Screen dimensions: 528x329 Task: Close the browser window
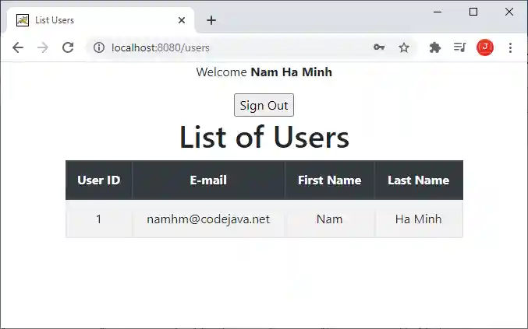[509, 12]
